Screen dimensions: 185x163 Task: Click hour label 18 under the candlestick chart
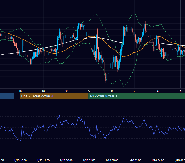pos(43,91)
